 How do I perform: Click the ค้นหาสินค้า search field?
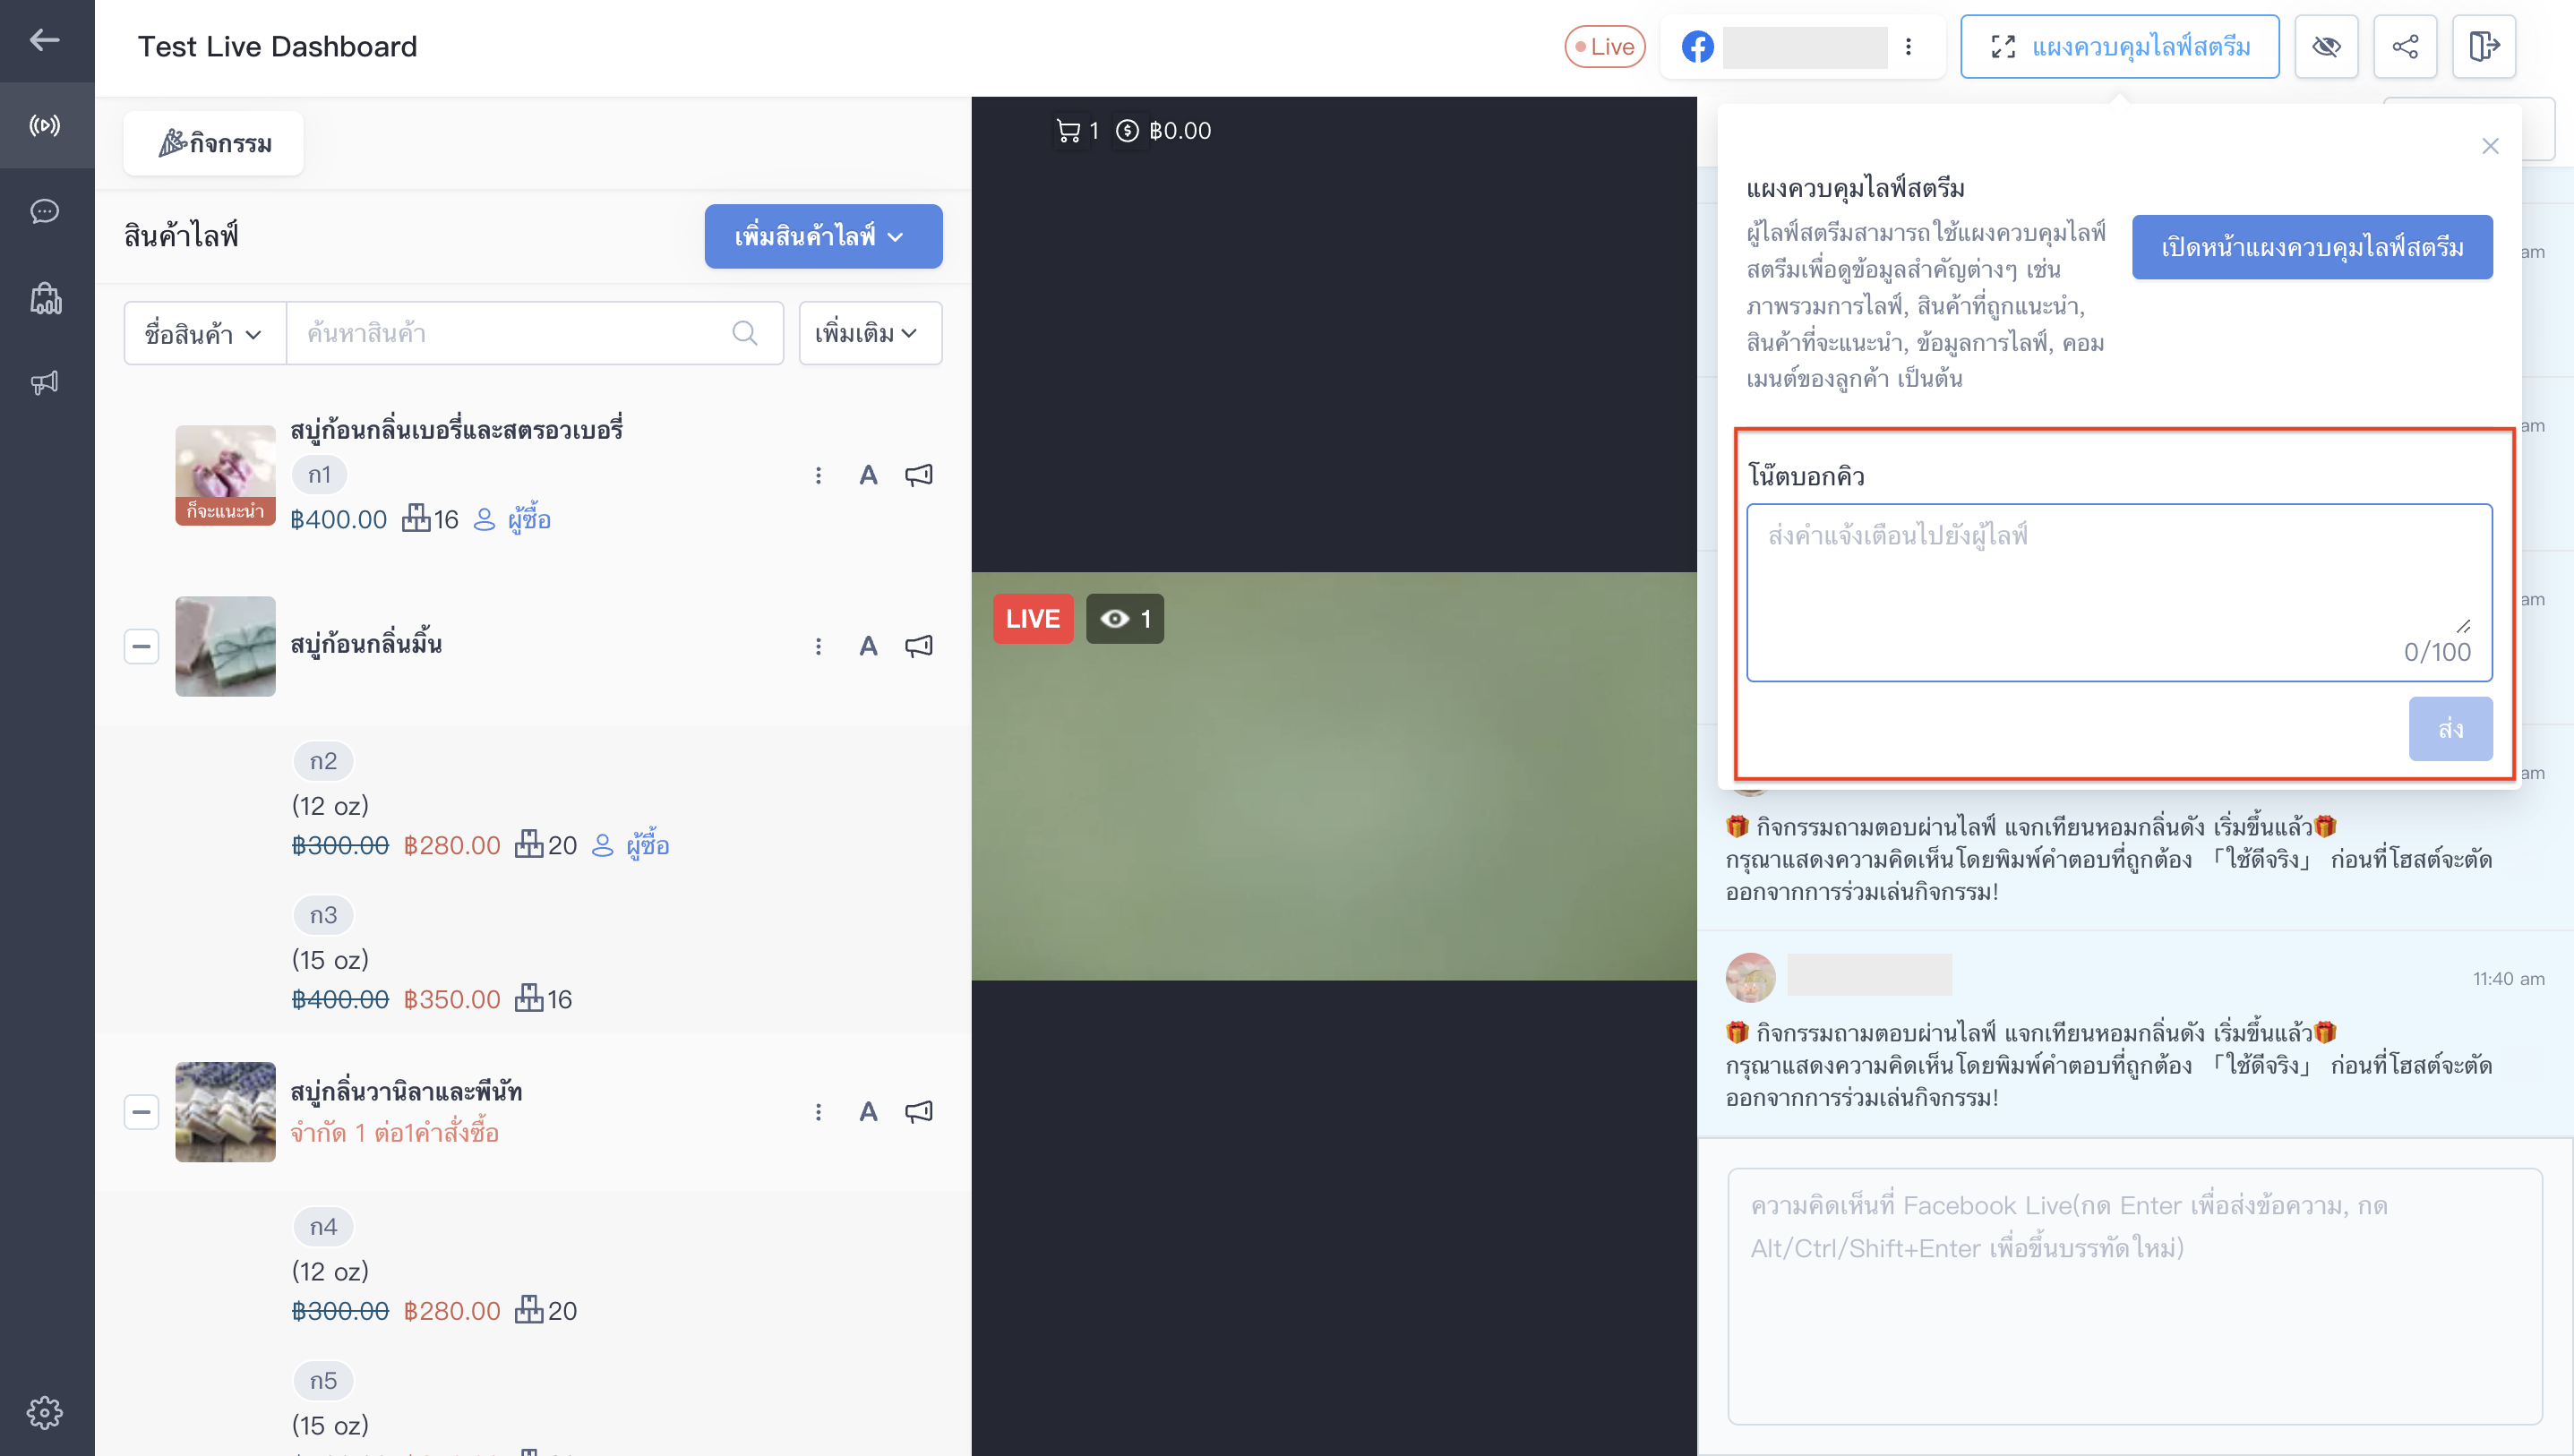(534, 333)
